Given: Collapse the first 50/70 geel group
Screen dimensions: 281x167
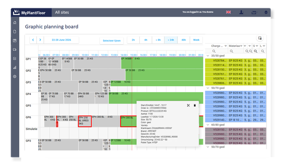Looking at the screenshot, I should coord(208,88).
